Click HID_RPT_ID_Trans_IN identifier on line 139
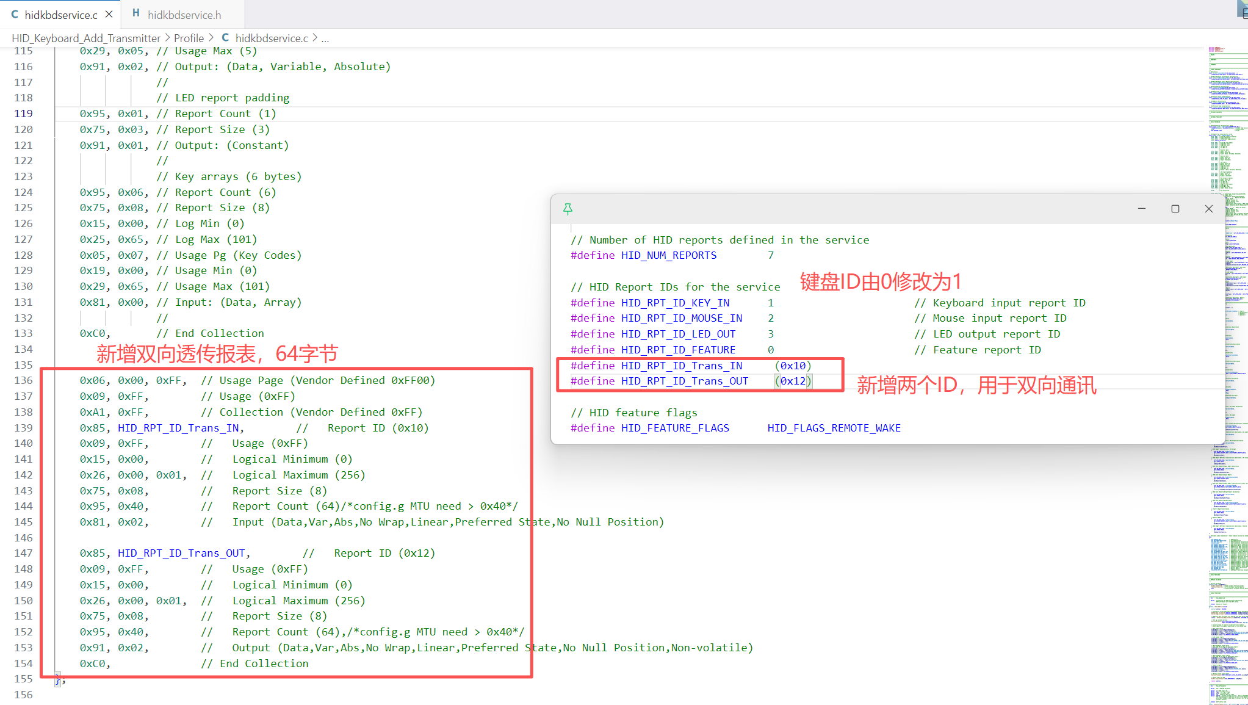Image resolution: width=1248 pixels, height=705 pixels. [x=178, y=428]
